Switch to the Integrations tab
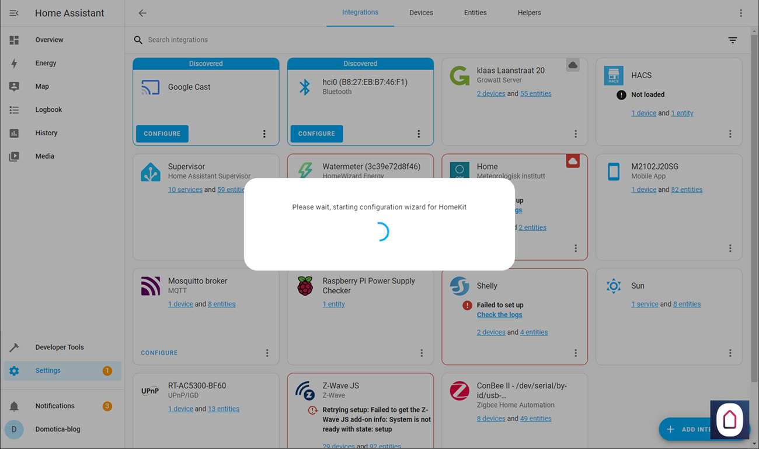 click(360, 13)
